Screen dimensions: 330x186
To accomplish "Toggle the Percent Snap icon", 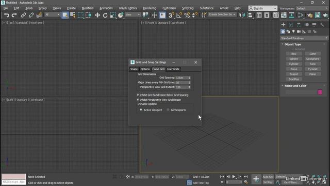I will click(x=187, y=15).
